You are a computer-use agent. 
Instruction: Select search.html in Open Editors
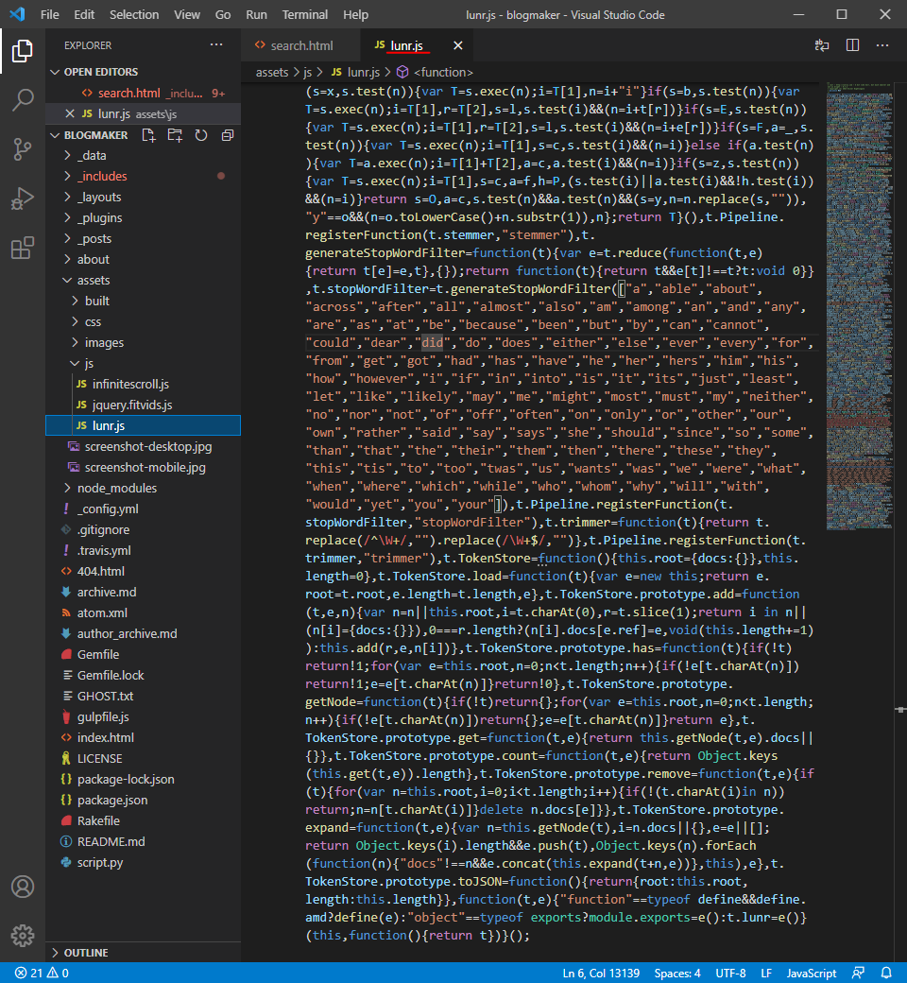(x=143, y=93)
